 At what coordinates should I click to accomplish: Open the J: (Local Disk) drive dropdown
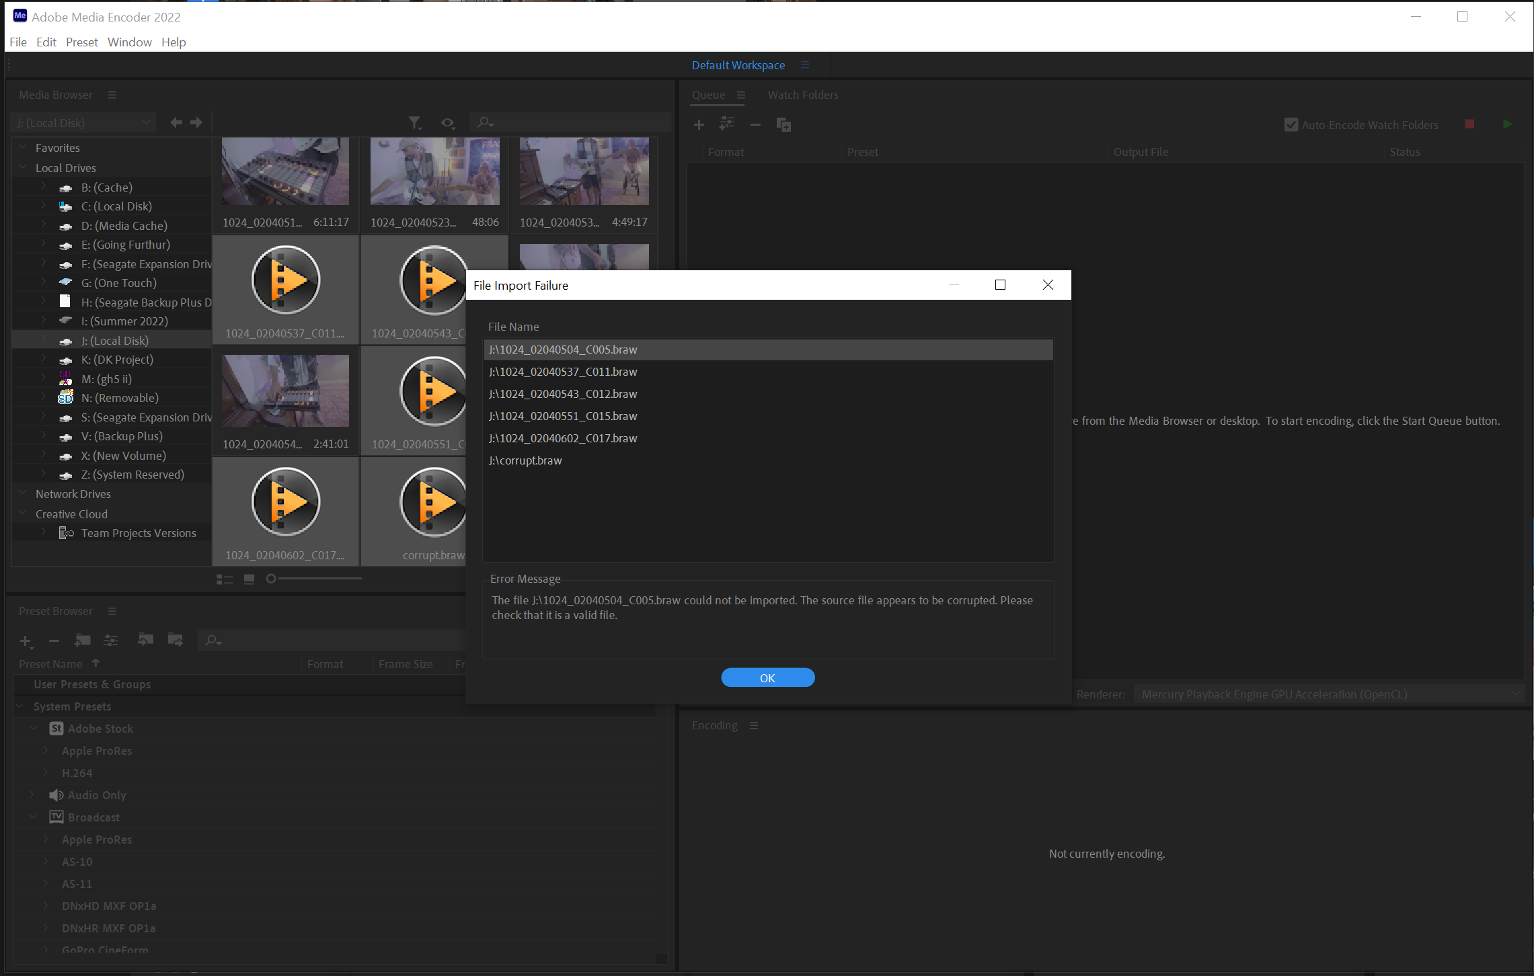click(83, 123)
